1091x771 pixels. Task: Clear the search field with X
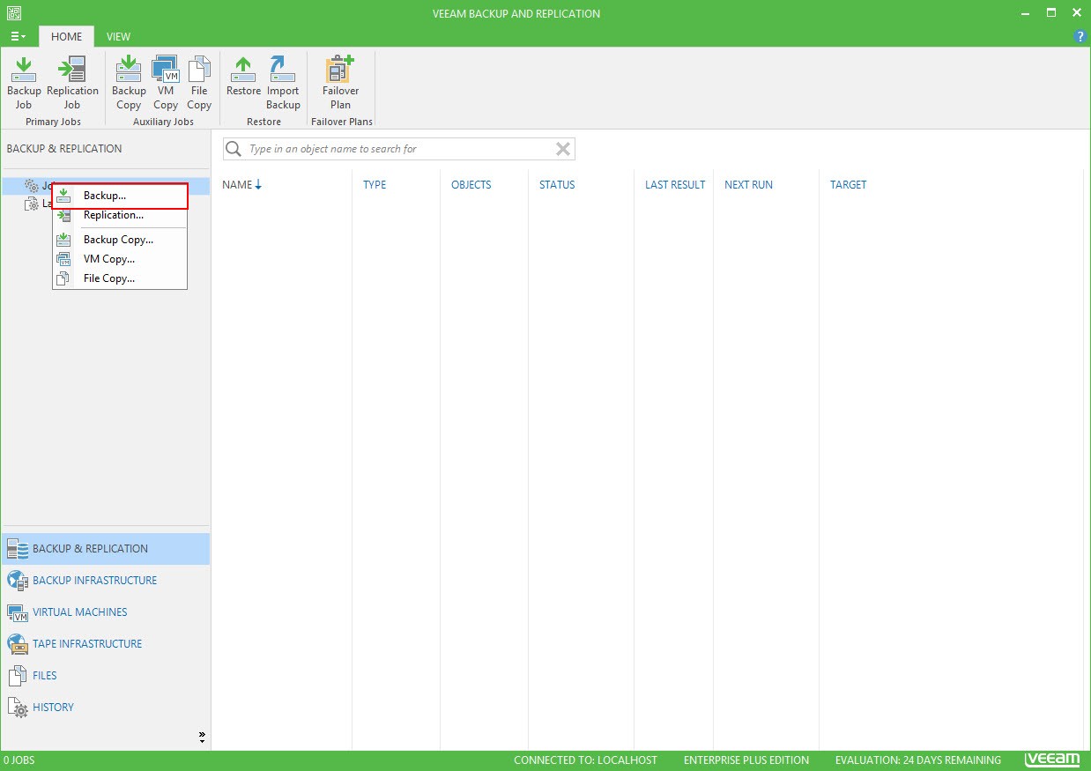coord(563,149)
